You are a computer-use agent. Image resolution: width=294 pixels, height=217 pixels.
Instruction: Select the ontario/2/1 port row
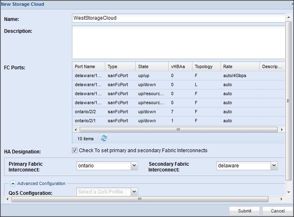pos(178,121)
